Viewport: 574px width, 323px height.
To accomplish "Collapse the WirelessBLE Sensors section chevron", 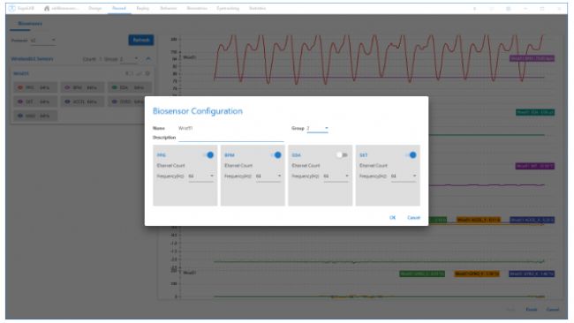I will click(148, 58).
